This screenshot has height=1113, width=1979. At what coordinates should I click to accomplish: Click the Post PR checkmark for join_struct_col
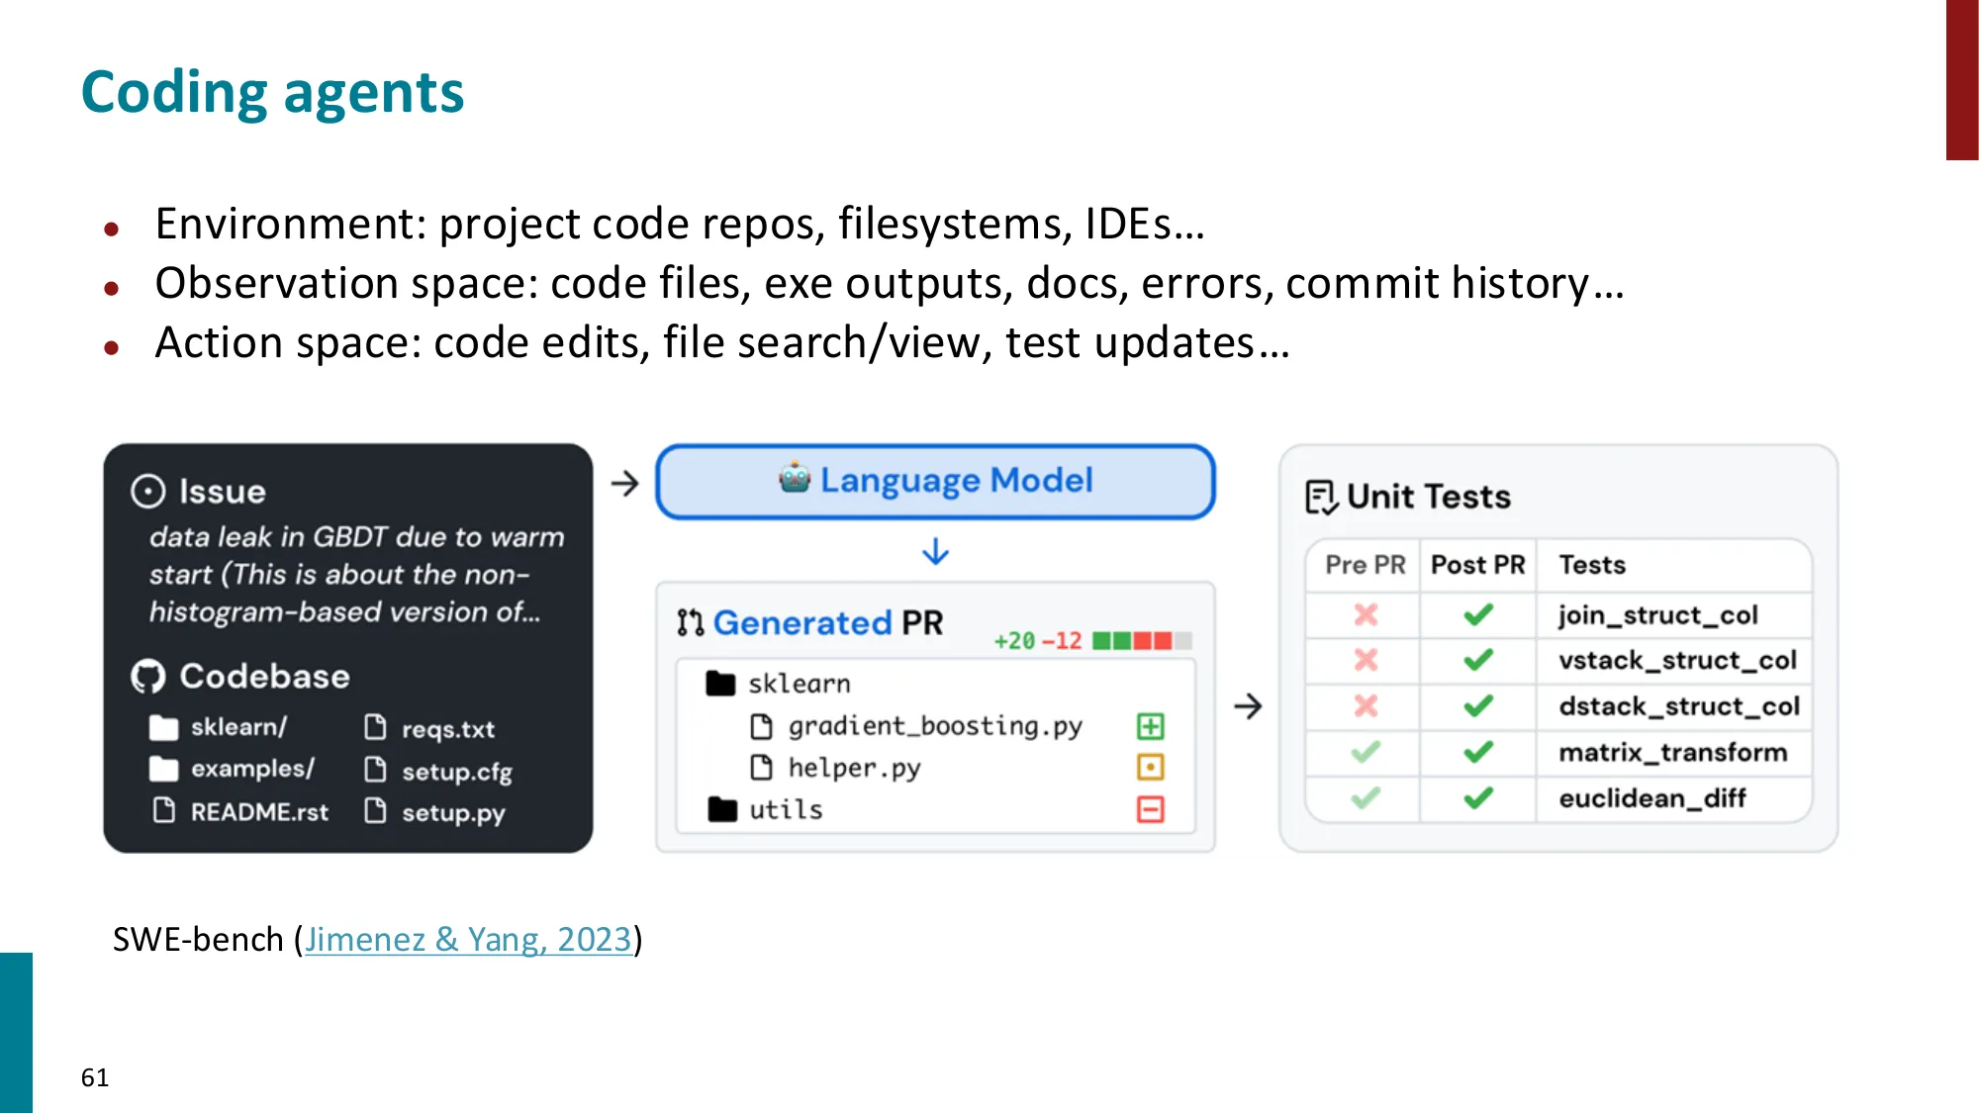1478,615
